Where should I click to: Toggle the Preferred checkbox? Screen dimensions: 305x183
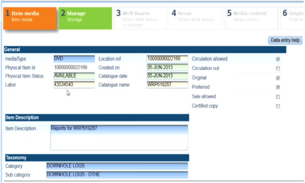click(x=278, y=87)
